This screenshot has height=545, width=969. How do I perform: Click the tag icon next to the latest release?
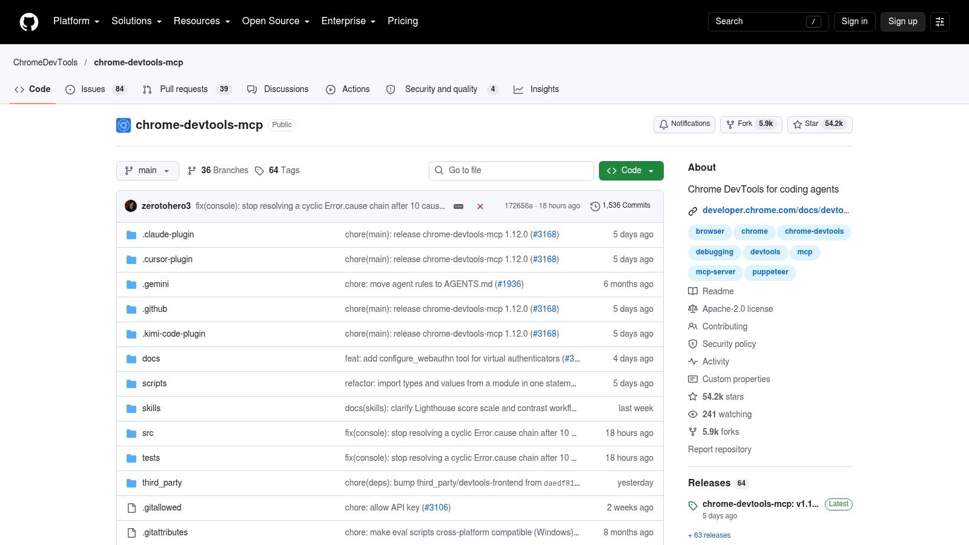(693, 506)
